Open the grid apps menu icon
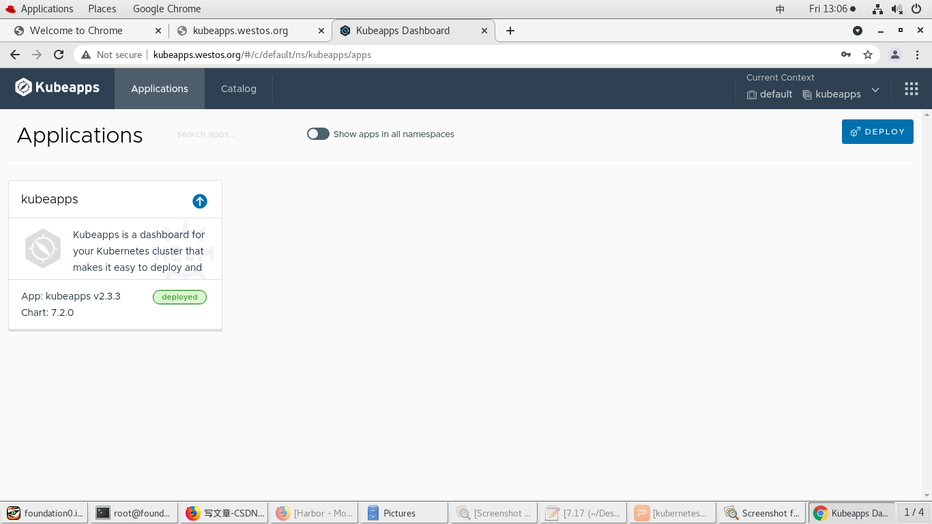Screen dimensions: 932x524 911,89
